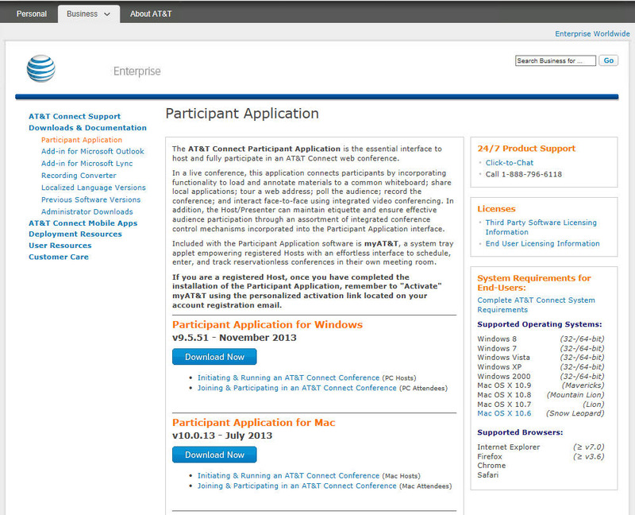Open the Business tab dropdown
Viewport: 635px width, 515px height.
point(89,14)
